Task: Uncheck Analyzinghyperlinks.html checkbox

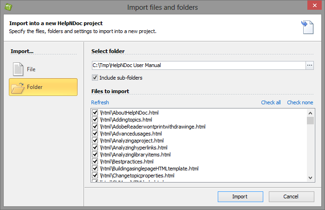Action: (x=95, y=148)
